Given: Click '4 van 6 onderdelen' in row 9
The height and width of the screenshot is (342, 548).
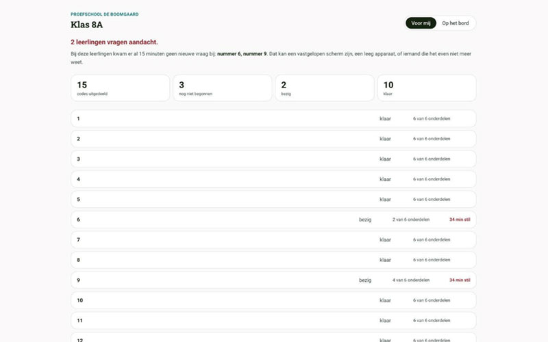Looking at the screenshot, I should tap(411, 280).
